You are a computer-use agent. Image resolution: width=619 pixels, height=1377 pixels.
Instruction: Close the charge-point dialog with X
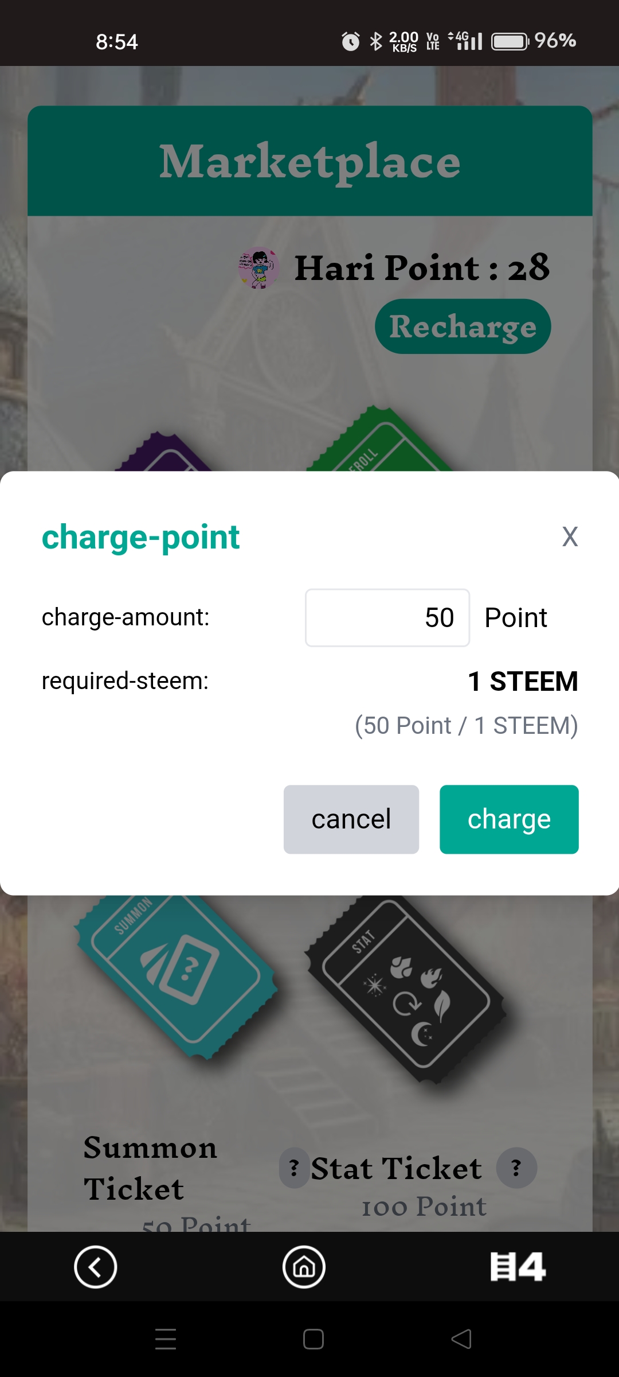pos(570,537)
